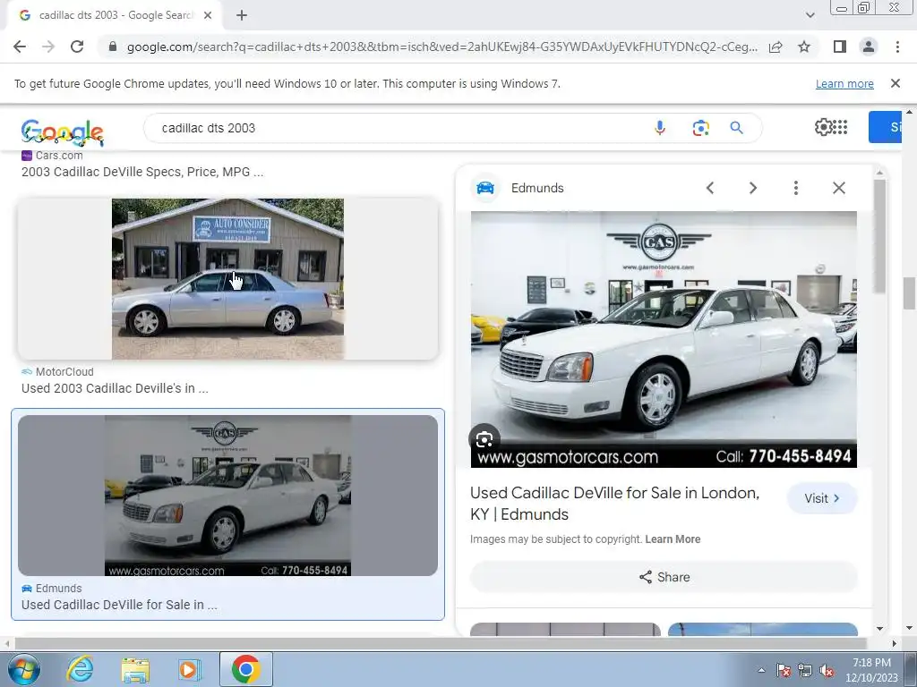Click the padlock site info icon
917x687 pixels.
(113, 47)
